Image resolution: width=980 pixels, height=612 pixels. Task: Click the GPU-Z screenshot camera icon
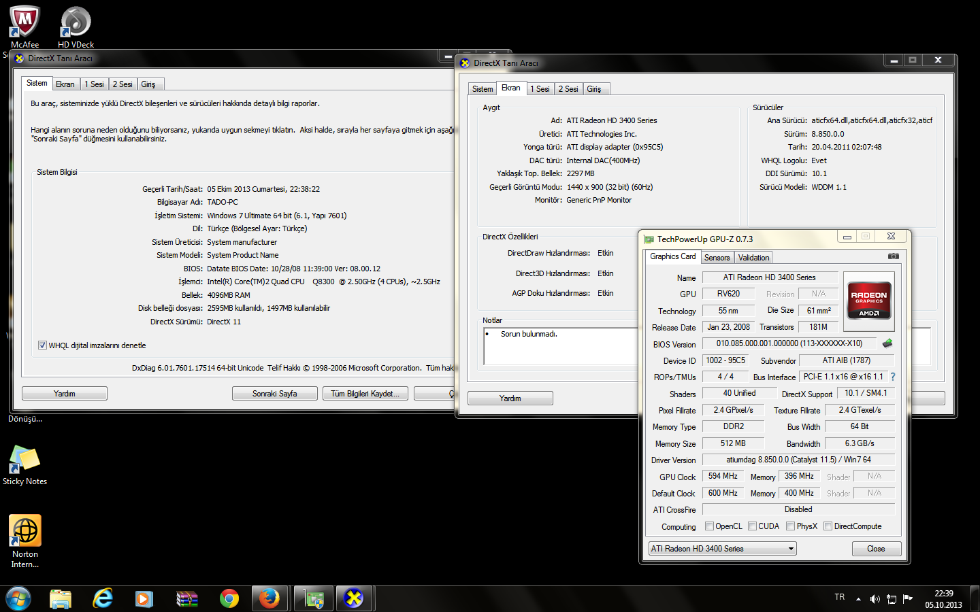coord(894,256)
